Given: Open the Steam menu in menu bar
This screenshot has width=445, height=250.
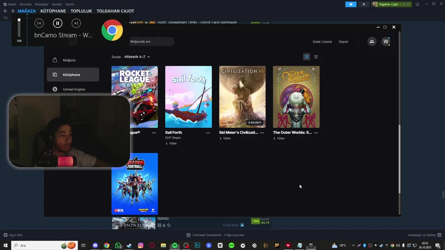Looking at the screenshot, I should (x=10, y=4).
